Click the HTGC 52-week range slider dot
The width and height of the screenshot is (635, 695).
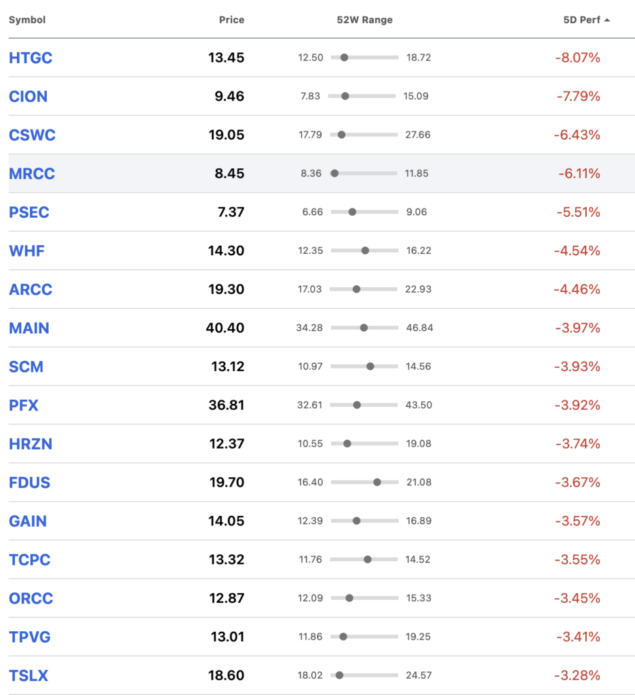(x=345, y=58)
